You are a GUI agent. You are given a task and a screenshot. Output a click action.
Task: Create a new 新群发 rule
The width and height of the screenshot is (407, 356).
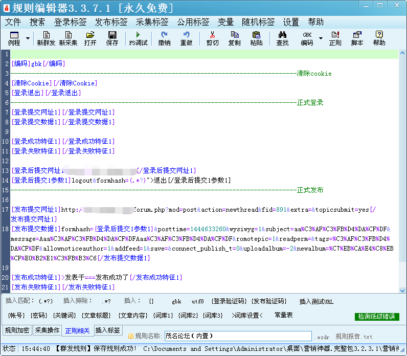click(x=46, y=38)
